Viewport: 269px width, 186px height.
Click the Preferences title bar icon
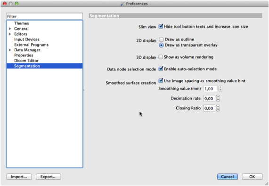[122, 4]
